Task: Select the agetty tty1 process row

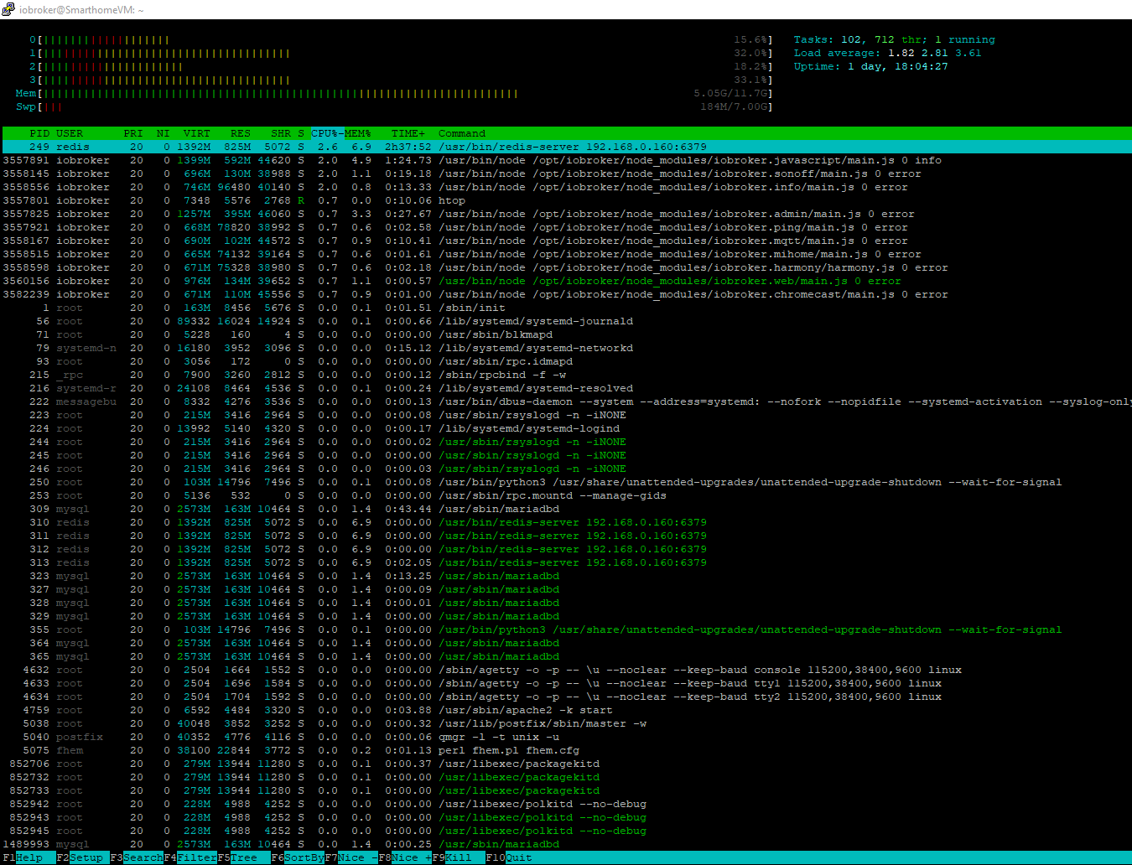Action: pyautogui.click(x=566, y=683)
